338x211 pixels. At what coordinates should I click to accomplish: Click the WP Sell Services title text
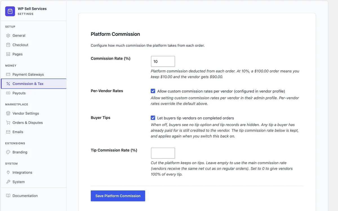point(32,9)
